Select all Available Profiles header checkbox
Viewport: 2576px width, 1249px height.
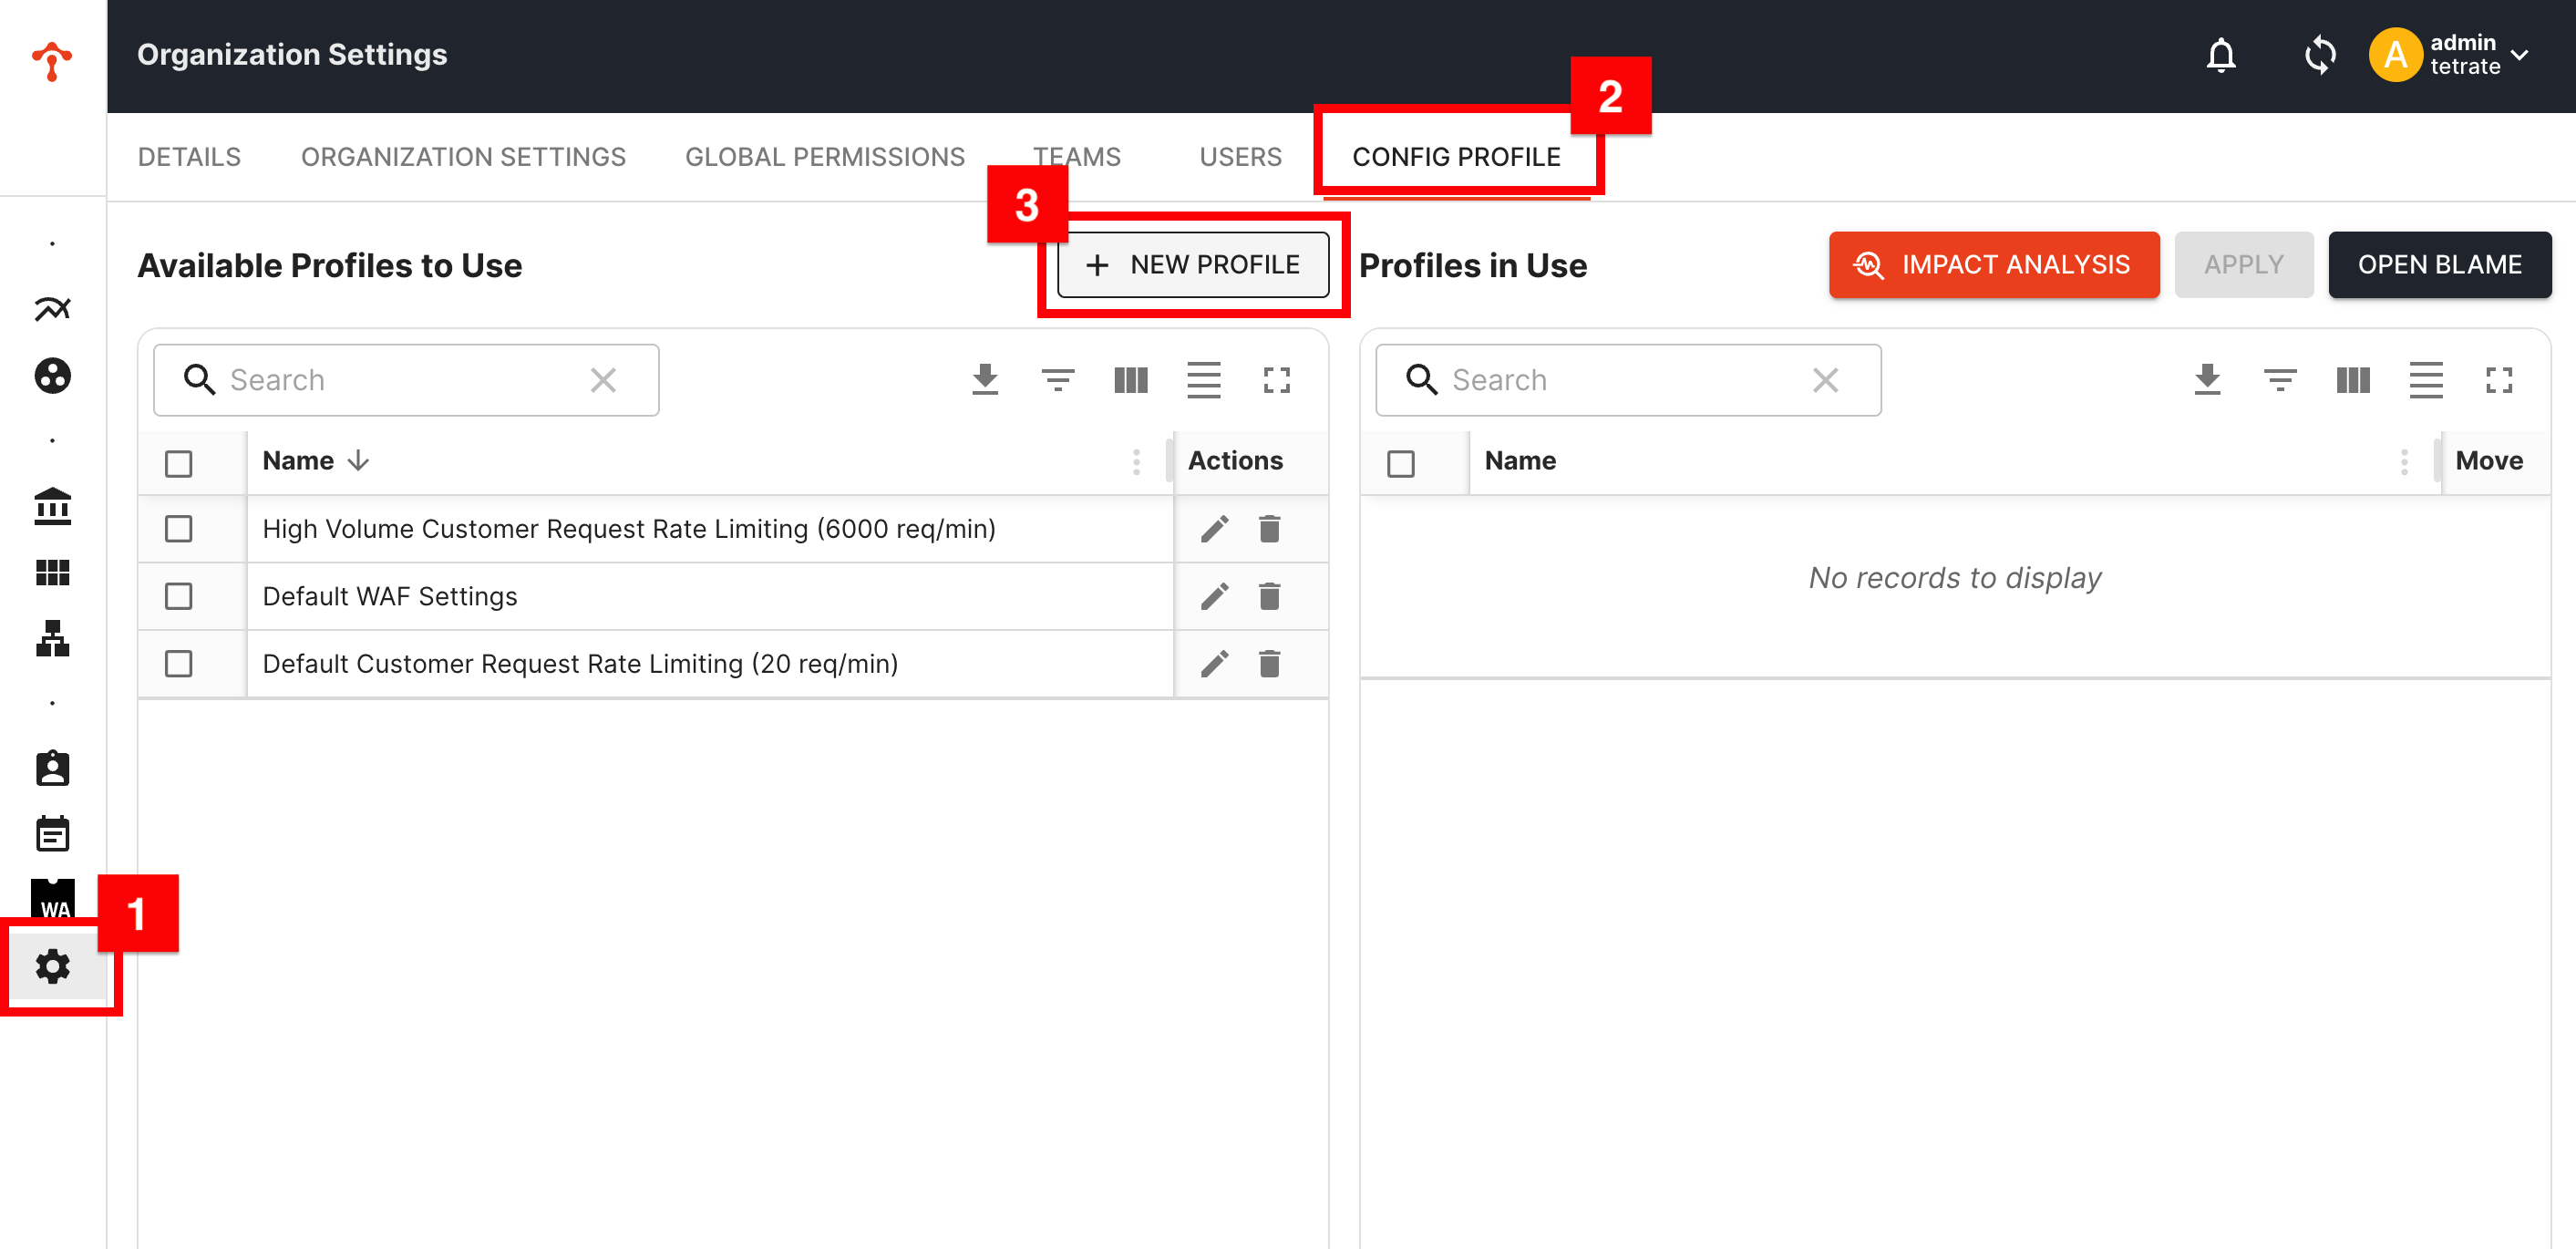click(x=178, y=463)
